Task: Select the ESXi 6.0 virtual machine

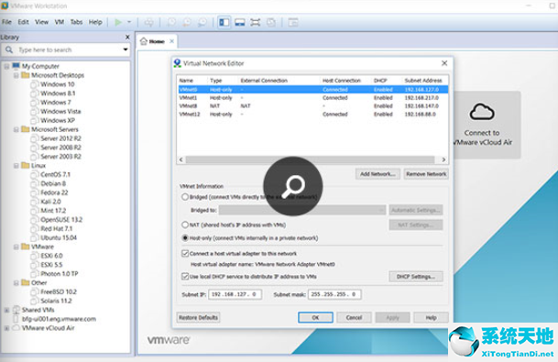Action: [x=51, y=256]
